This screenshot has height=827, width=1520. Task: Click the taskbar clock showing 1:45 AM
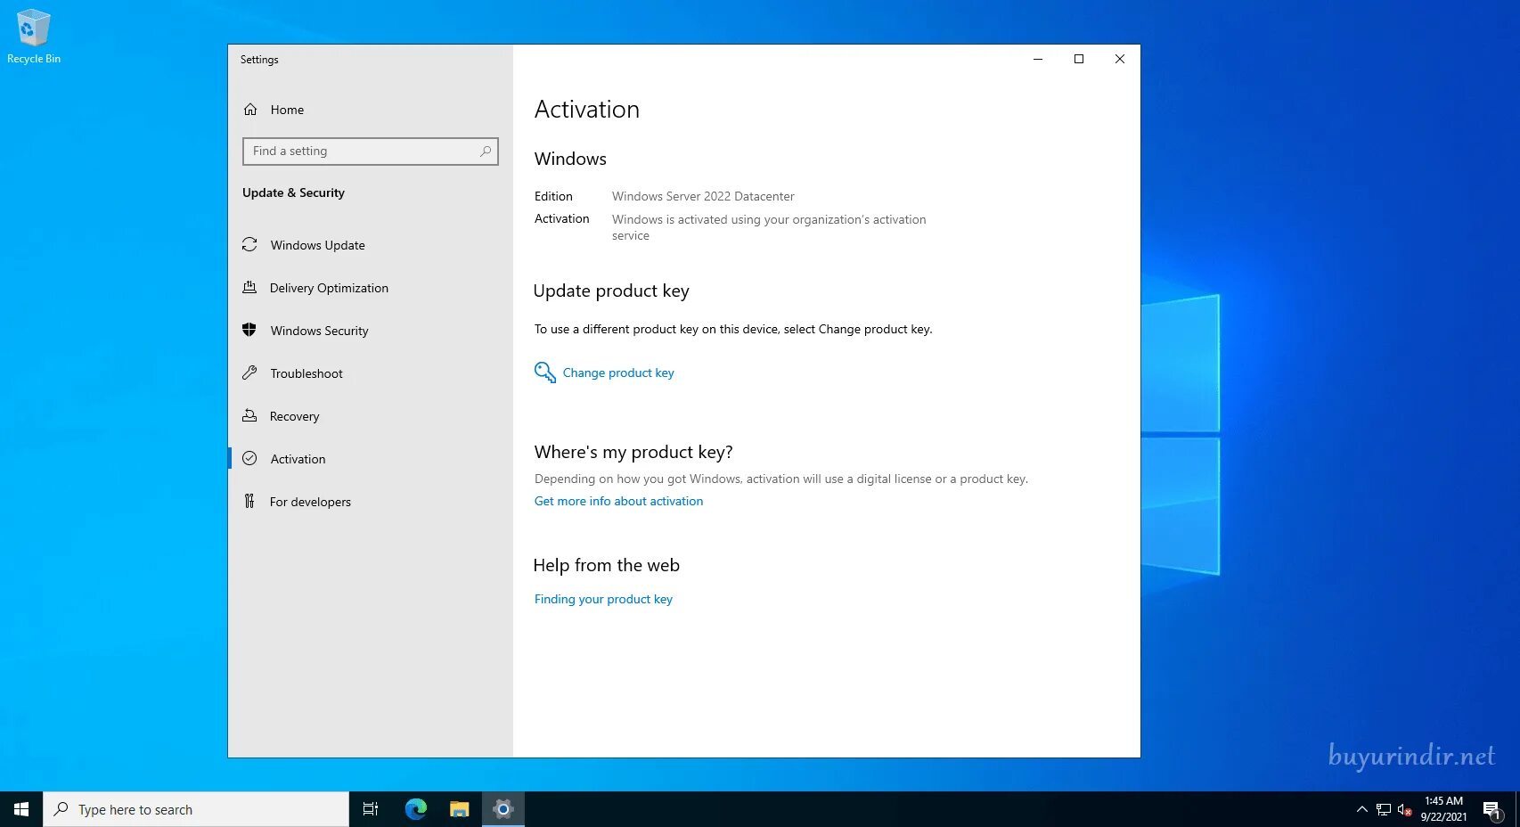click(x=1443, y=809)
